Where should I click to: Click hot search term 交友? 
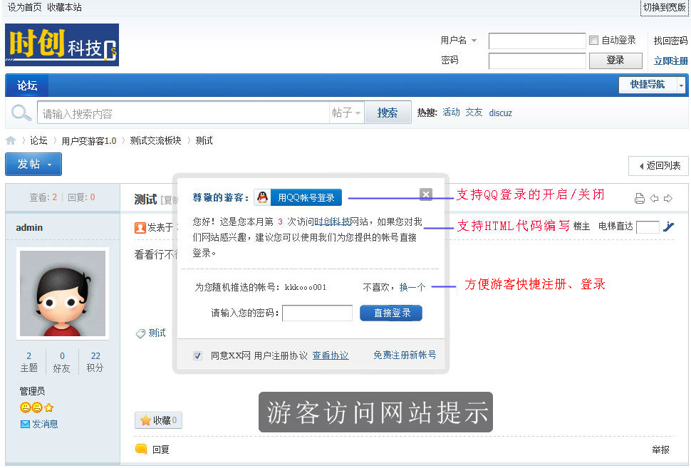tap(474, 113)
